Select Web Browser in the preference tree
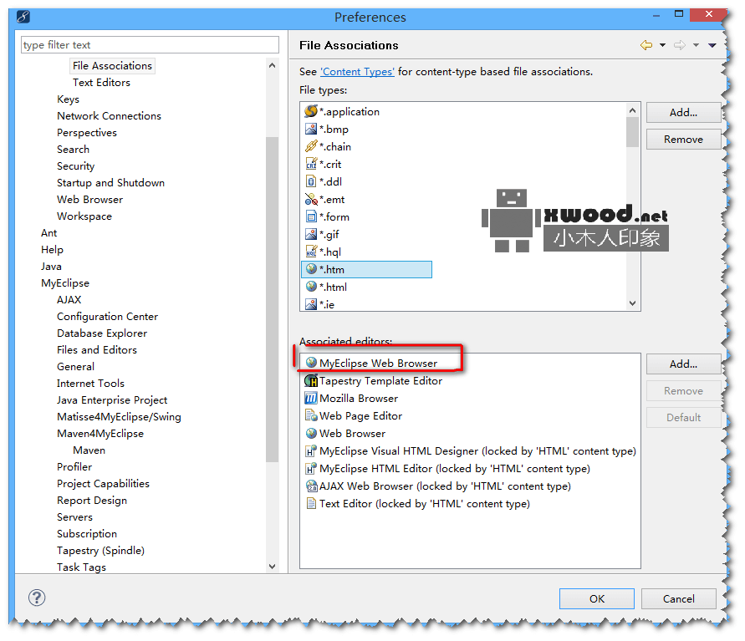Image resolution: width=745 pixels, height=641 pixels. (89, 200)
